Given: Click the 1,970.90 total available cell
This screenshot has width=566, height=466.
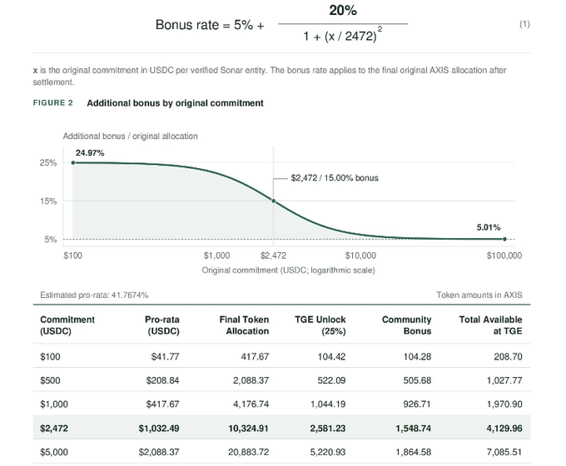Looking at the screenshot, I should coord(504,404).
